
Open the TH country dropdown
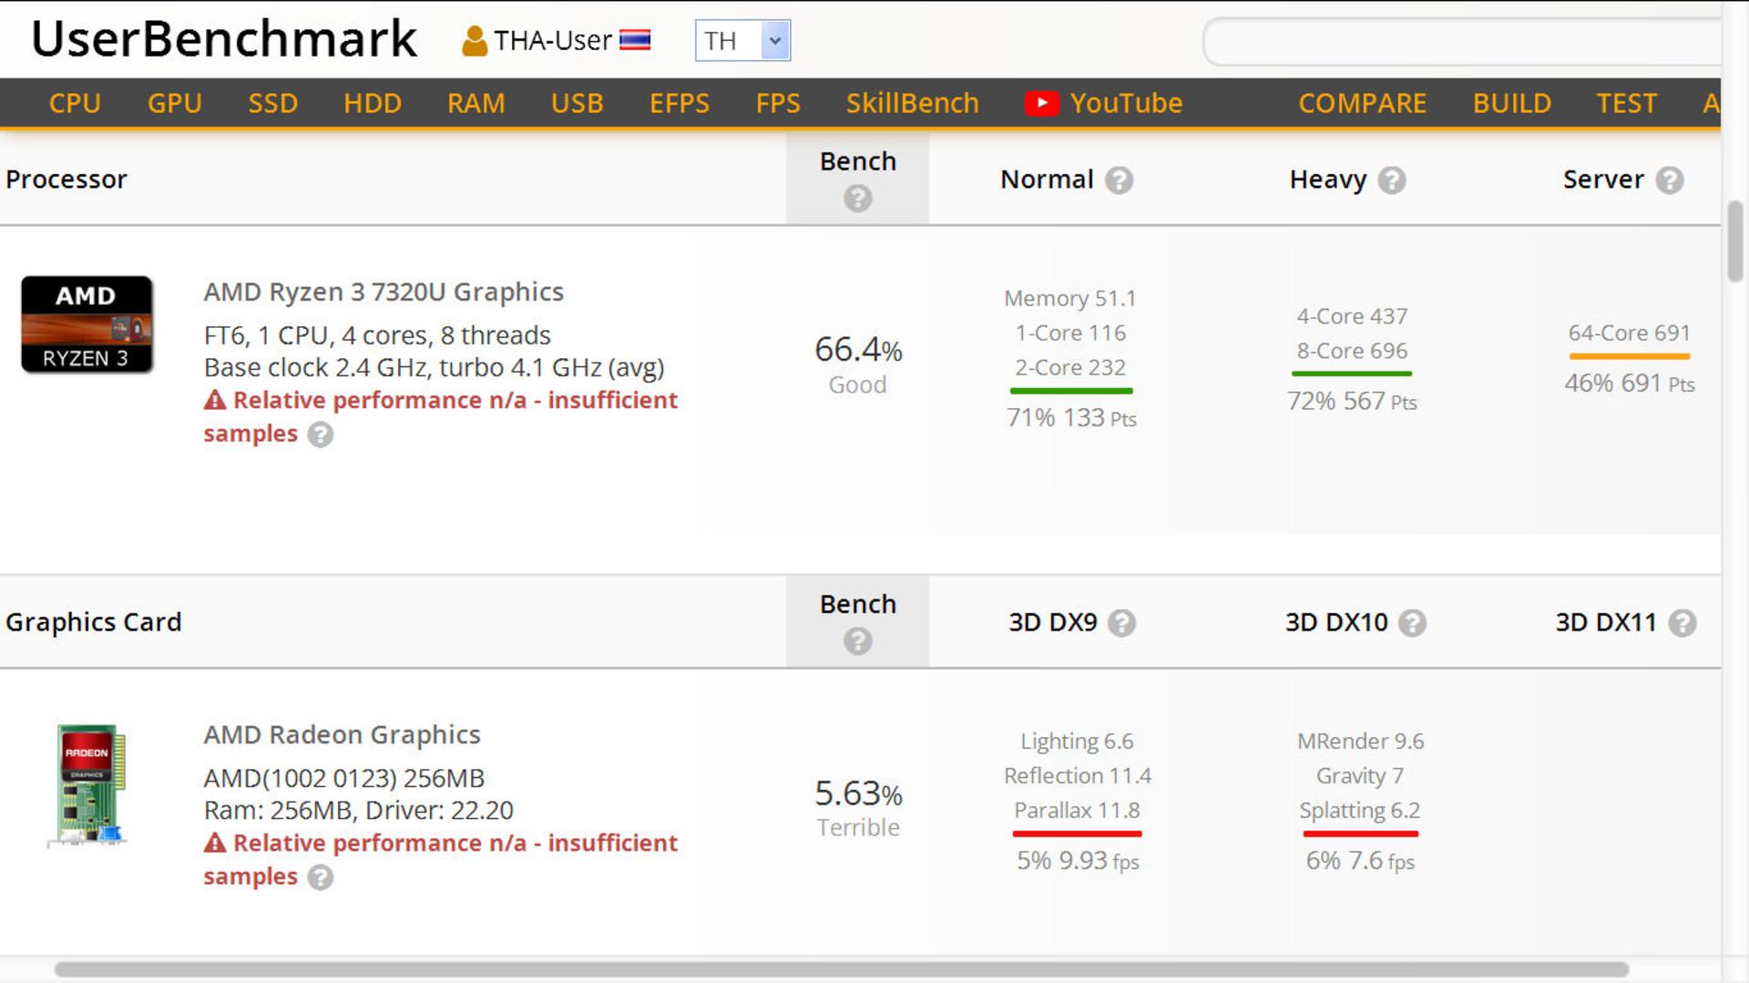tap(742, 41)
